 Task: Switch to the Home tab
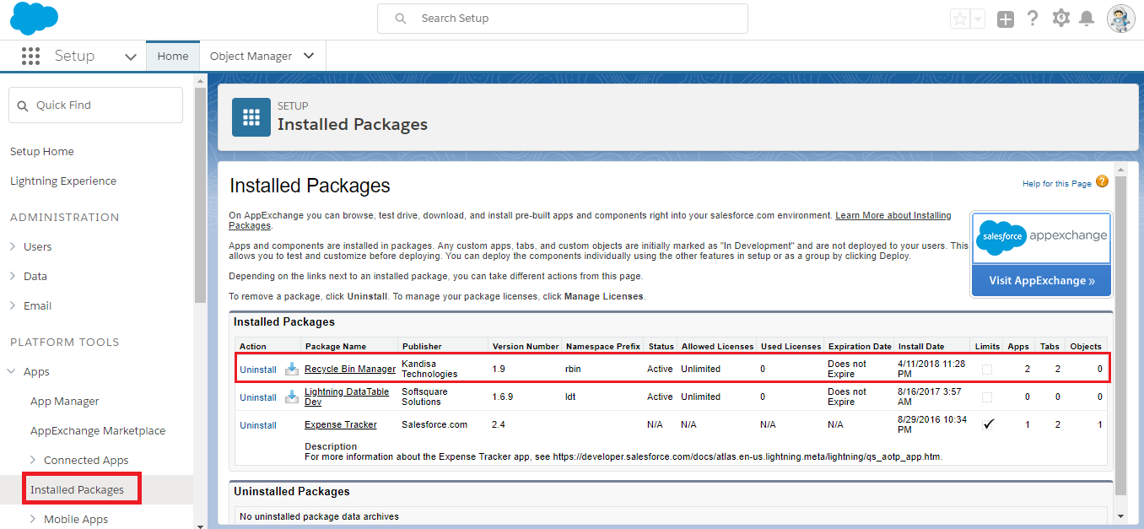(173, 56)
